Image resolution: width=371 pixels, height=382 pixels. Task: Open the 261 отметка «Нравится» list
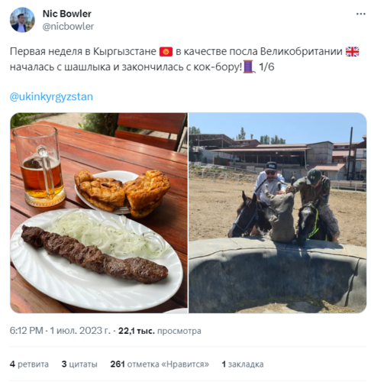pyautogui.click(x=160, y=364)
